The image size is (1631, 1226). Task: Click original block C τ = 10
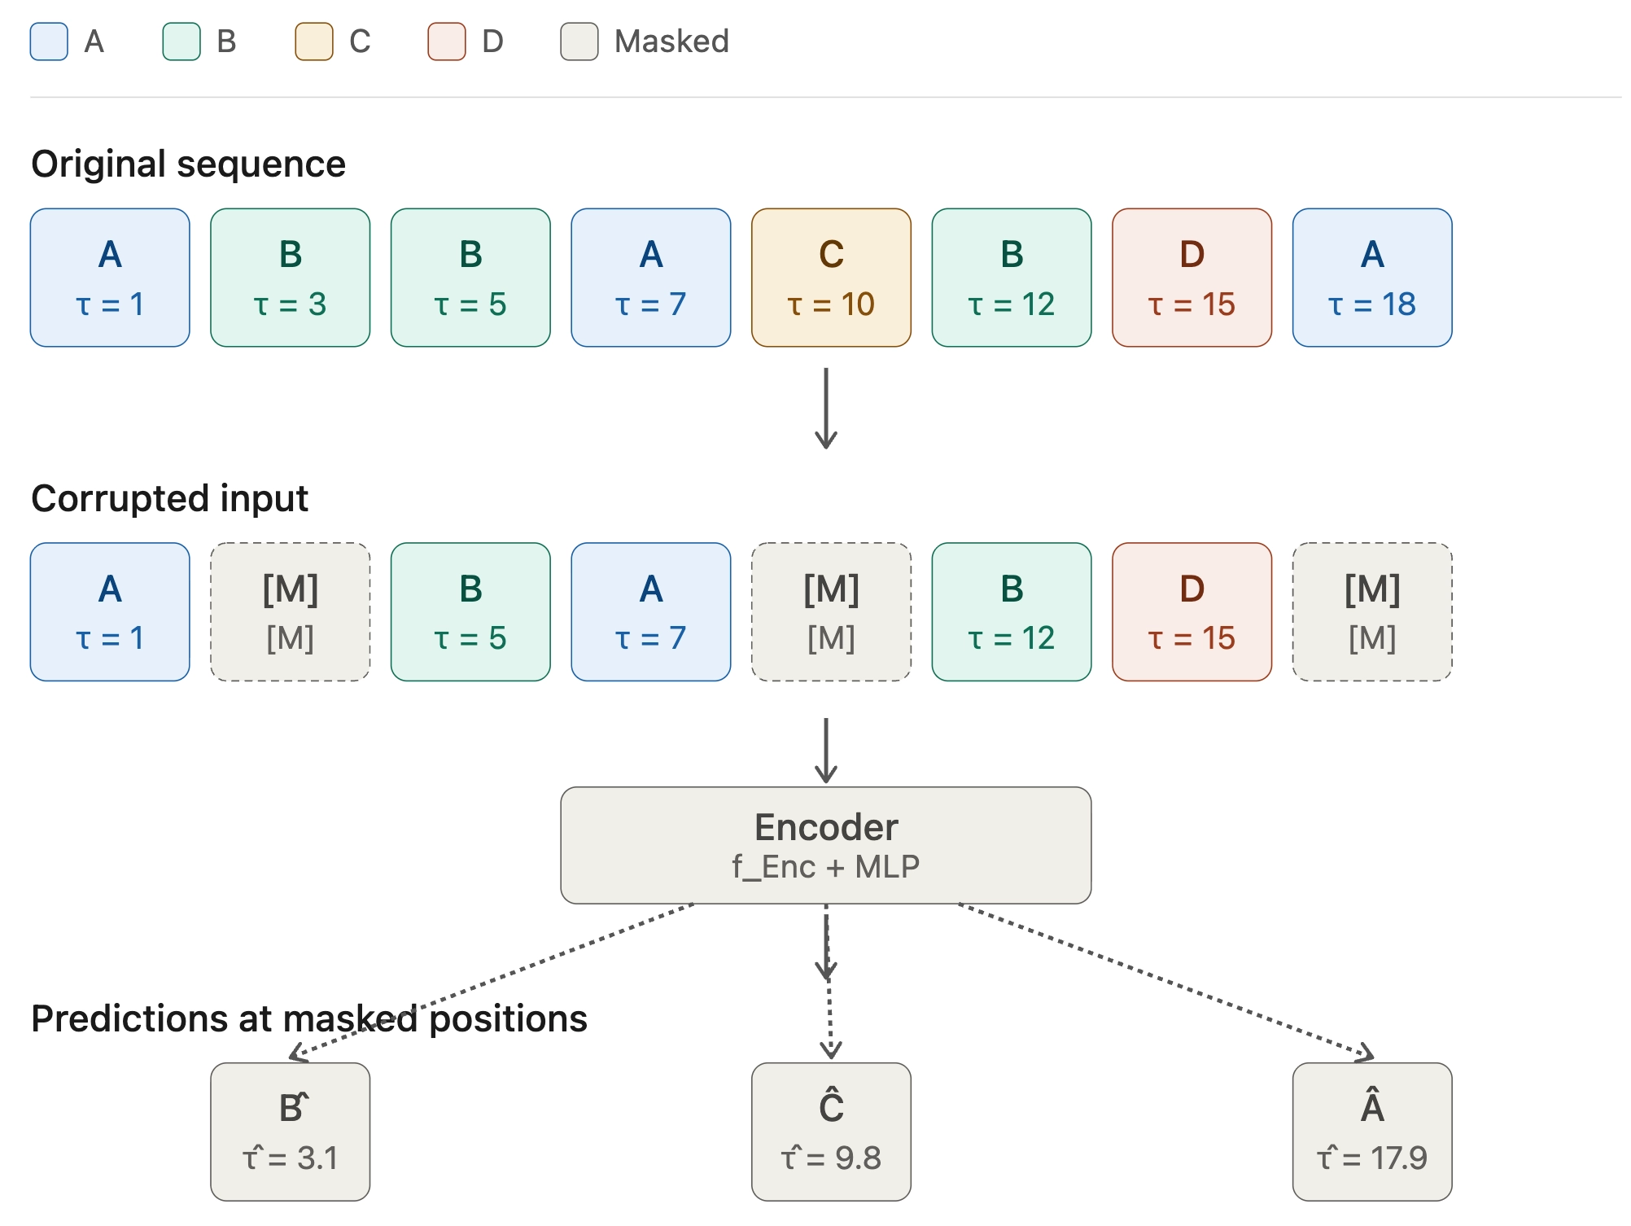coord(831,278)
